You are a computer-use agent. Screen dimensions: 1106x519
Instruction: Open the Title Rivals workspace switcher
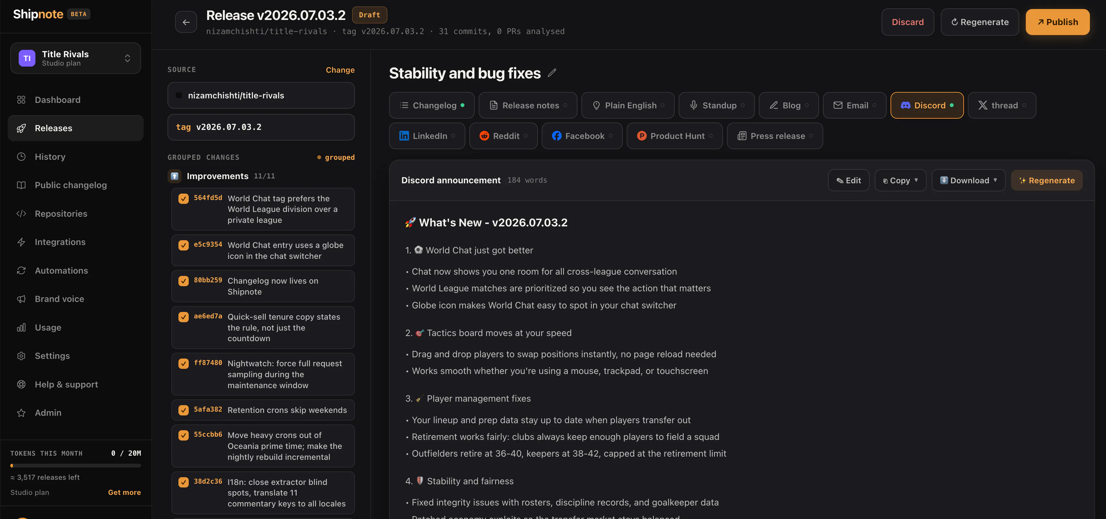(76, 58)
